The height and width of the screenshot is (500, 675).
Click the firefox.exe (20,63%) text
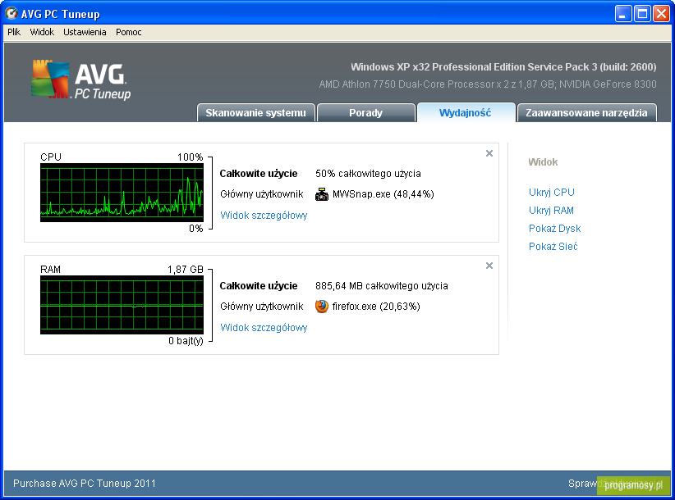(x=376, y=307)
